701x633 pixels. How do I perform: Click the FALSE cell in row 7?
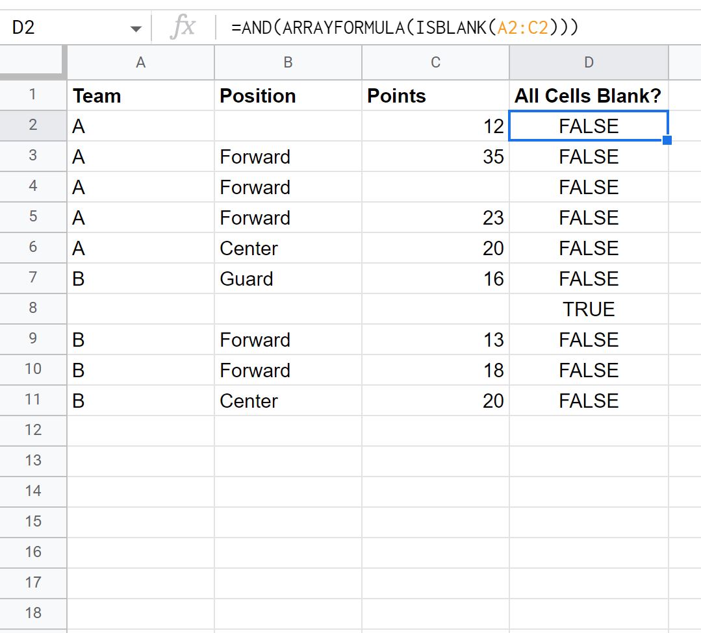[589, 279]
